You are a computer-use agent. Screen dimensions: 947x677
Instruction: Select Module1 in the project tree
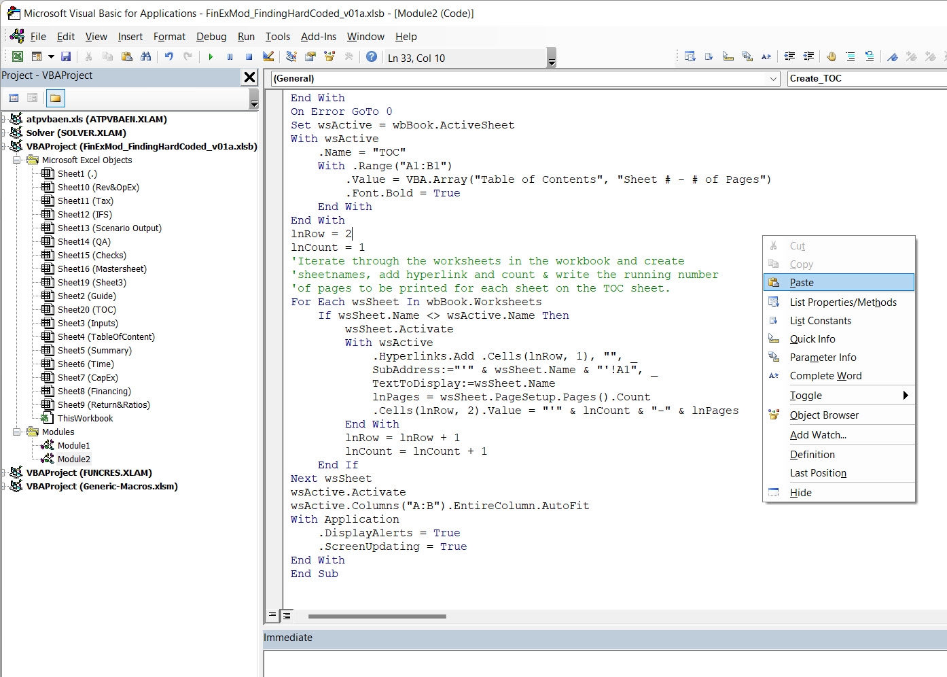(73, 446)
